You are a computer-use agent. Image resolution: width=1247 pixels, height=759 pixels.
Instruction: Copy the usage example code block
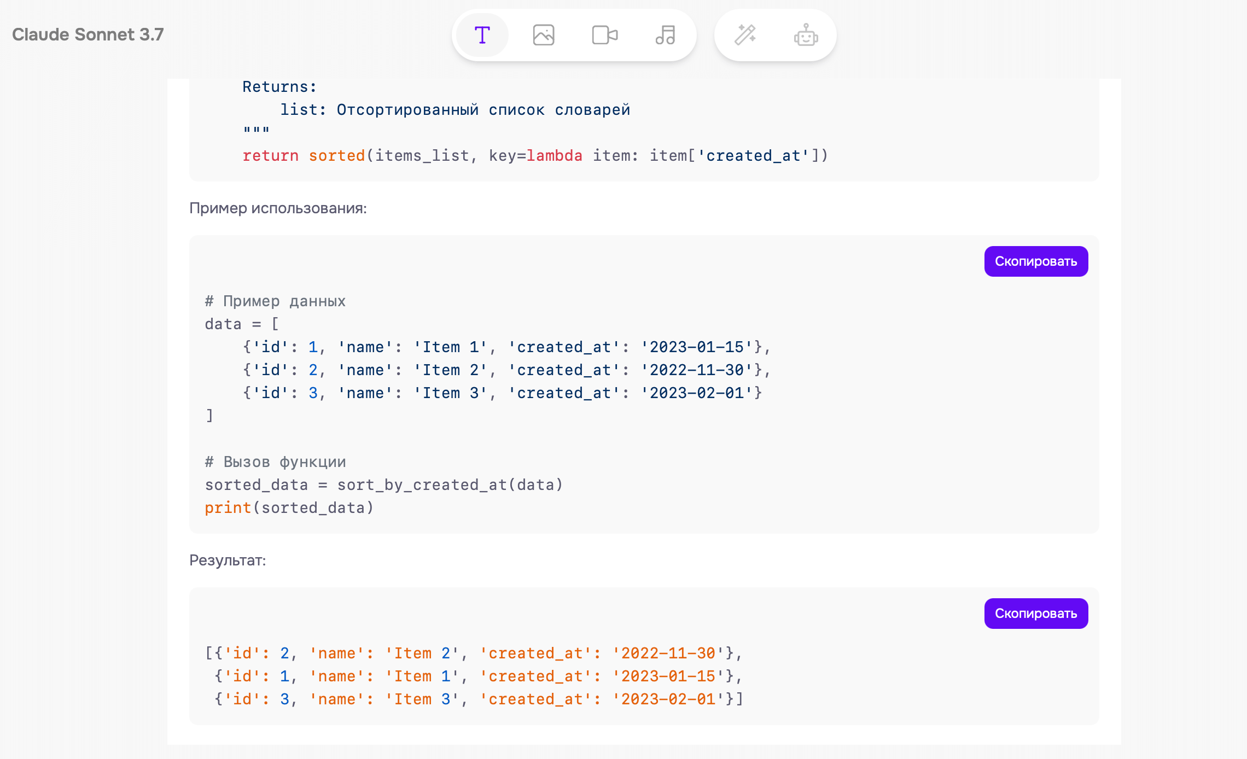coord(1035,261)
